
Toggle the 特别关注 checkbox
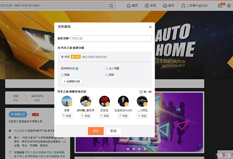(62, 68)
